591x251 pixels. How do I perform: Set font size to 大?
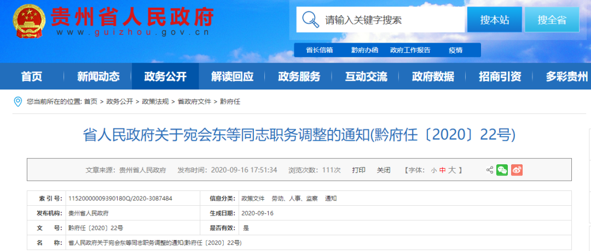[452, 170]
